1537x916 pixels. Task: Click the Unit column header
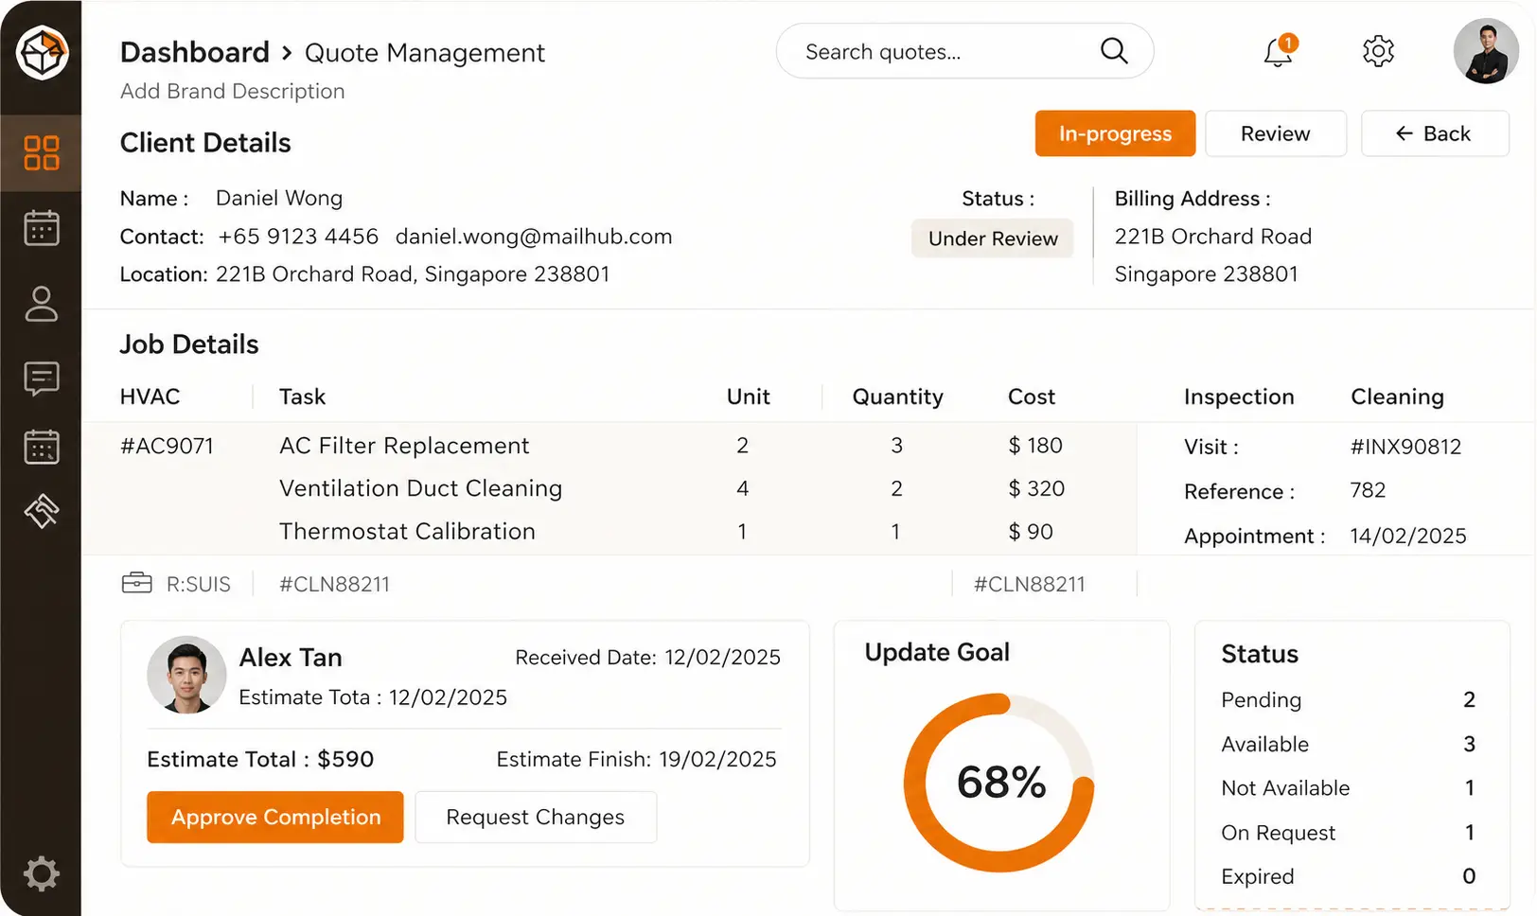(x=748, y=396)
